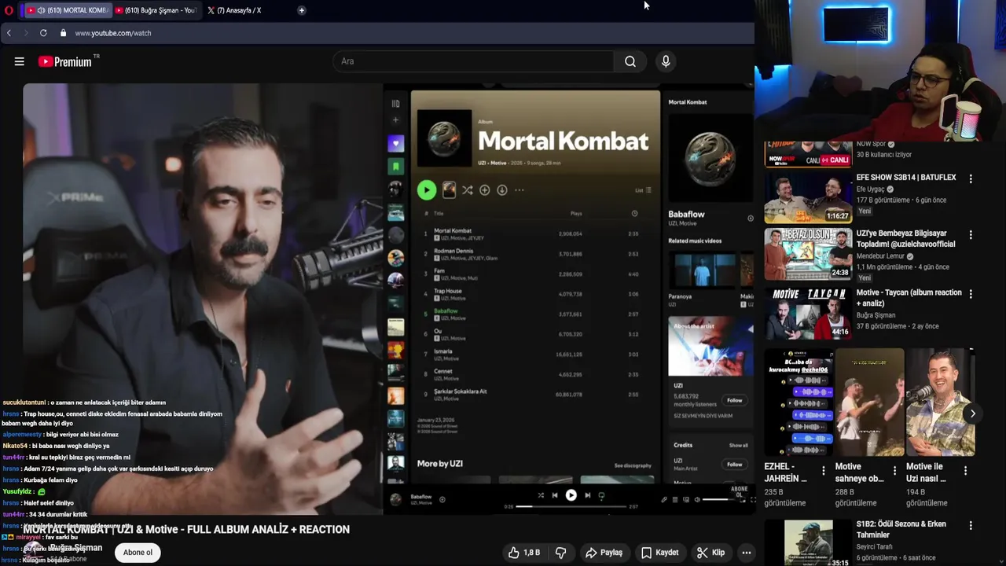Open a new browser tab

coord(302,10)
